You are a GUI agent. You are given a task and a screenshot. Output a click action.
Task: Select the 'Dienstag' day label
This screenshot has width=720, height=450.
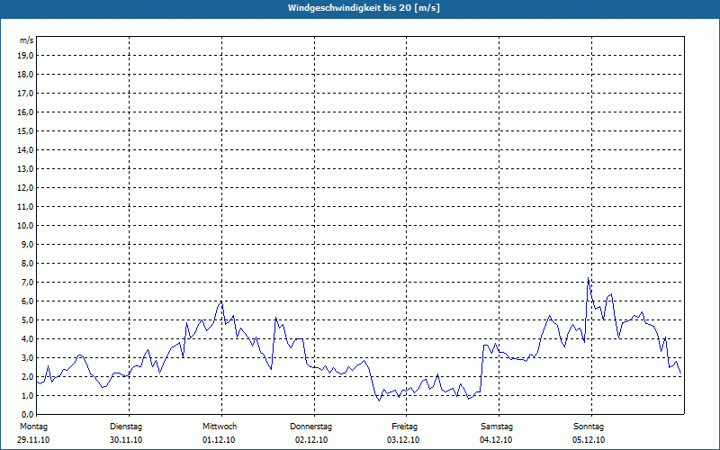click(126, 427)
